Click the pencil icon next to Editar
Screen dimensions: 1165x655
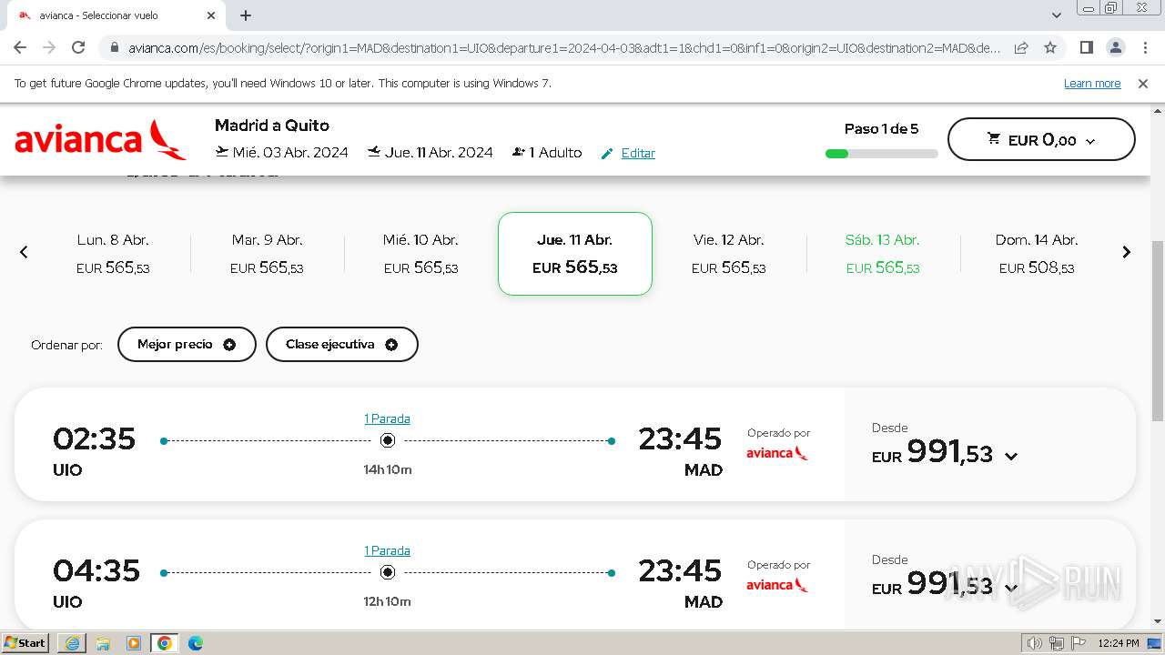607,154
